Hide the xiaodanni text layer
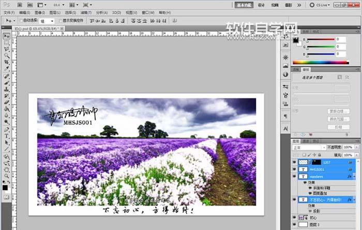 294,176
